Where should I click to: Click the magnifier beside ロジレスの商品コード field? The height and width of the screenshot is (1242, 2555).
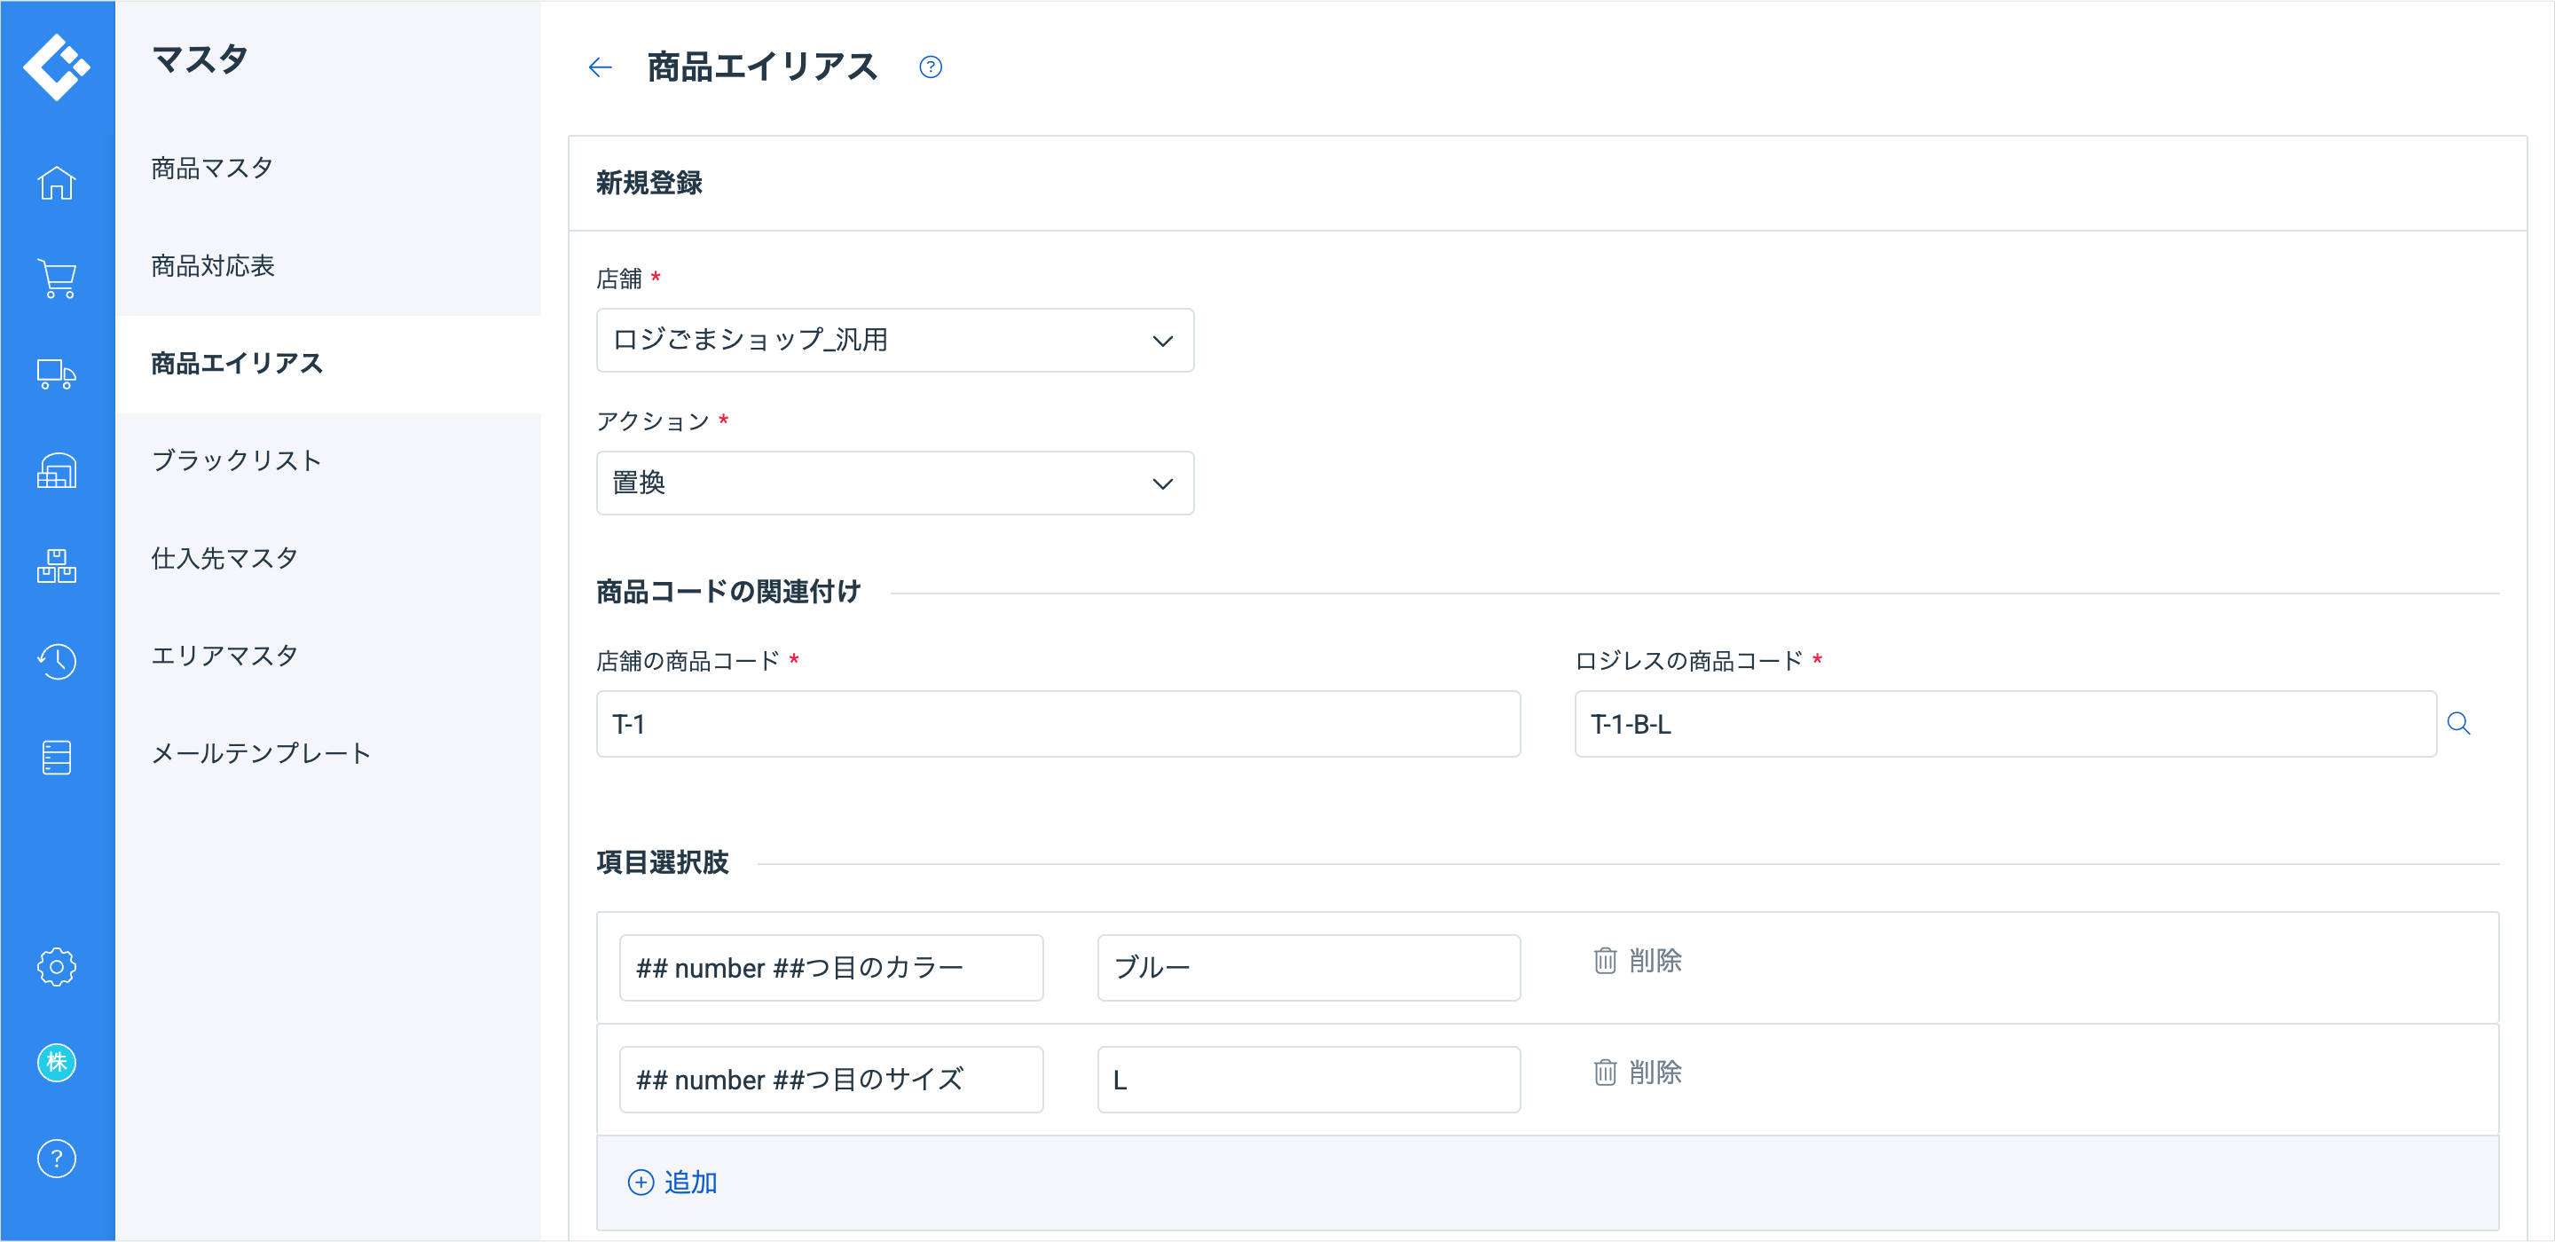click(x=2457, y=724)
